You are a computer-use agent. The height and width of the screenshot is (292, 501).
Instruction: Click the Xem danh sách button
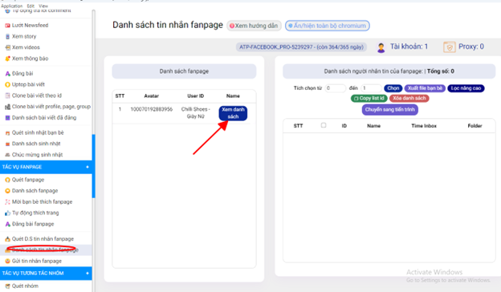pyautogui.click(x=233, y=113)
